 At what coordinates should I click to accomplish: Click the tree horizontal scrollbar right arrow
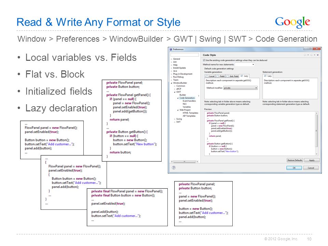(x=197, y=162)
